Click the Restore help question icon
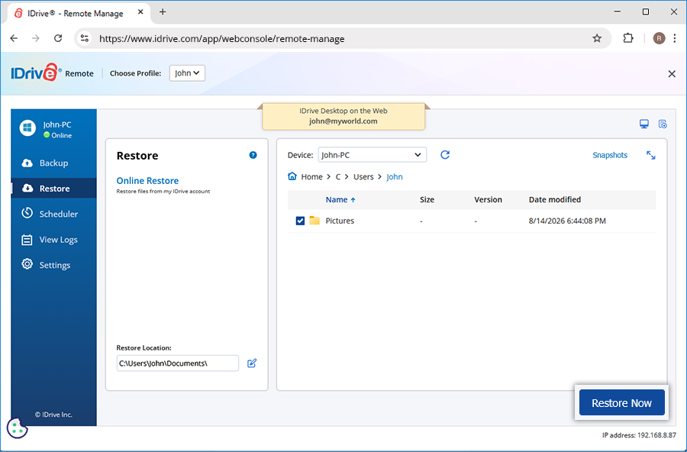687x452 pixels. tap(253, 155)
